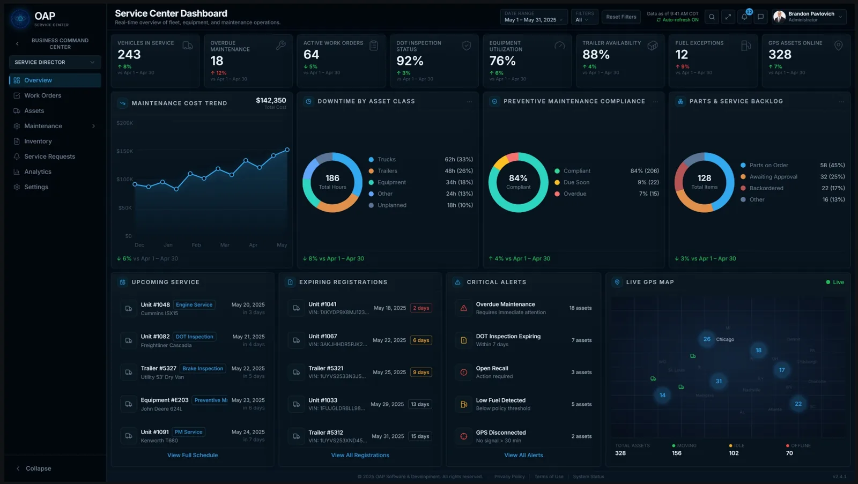This screenshot has height=484, width=858.
Task: Click the Maintenance Cost Trend panel icon
Action: point(123,103)
